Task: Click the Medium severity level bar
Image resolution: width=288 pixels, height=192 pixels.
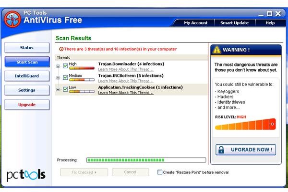Action: [82, 80]
